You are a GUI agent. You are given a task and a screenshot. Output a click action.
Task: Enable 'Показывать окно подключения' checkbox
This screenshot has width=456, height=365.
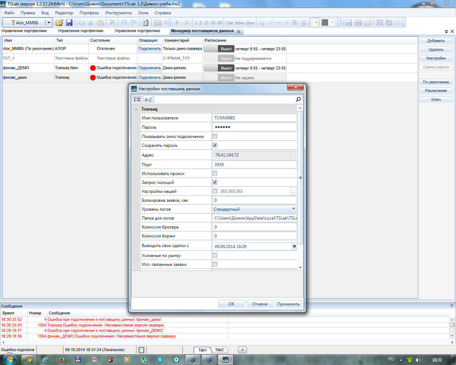point(215,136)
